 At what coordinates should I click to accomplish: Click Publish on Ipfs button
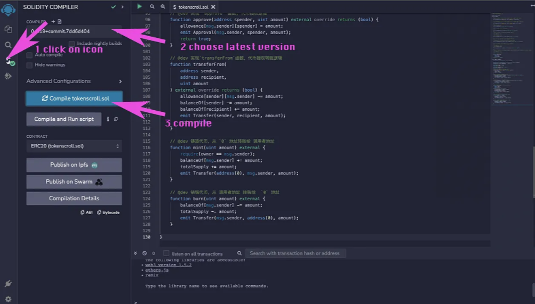(x=74, y=165)
